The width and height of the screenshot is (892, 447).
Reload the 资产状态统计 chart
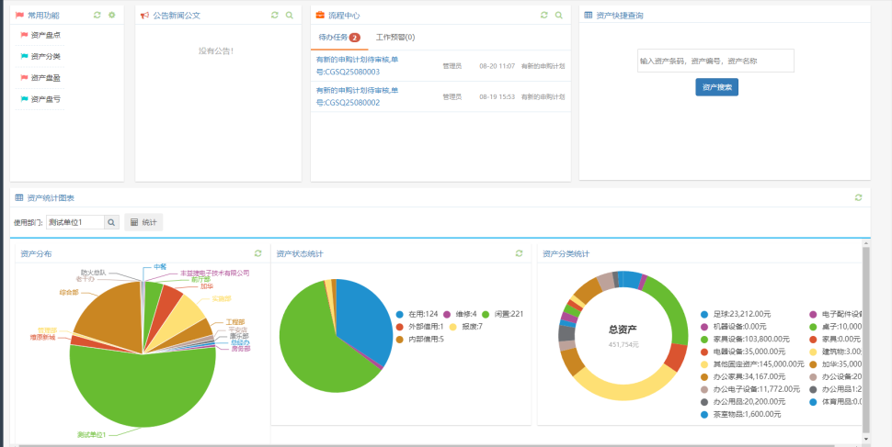point(518,253)
